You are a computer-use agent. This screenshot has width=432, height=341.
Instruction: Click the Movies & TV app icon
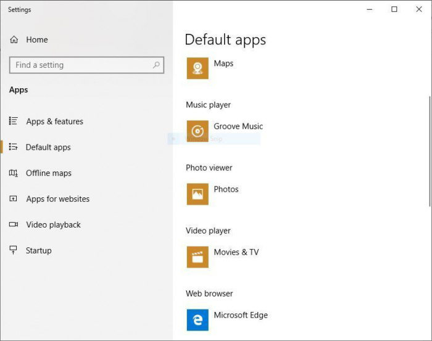click(x=197, y=257)
